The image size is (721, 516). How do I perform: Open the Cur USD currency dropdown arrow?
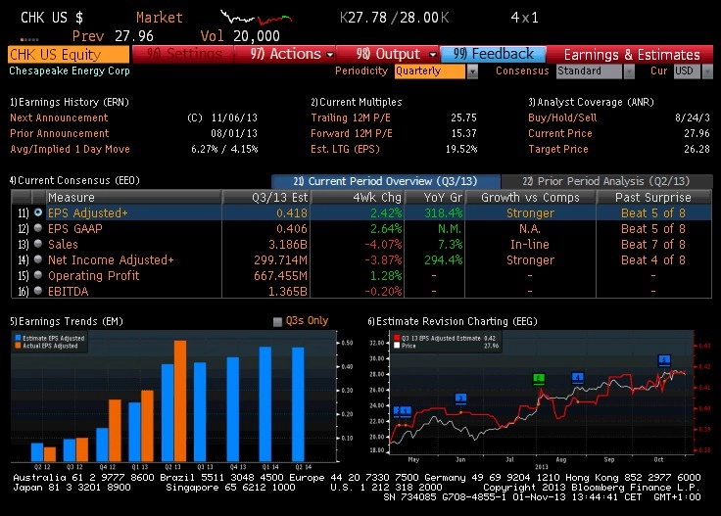707,71
